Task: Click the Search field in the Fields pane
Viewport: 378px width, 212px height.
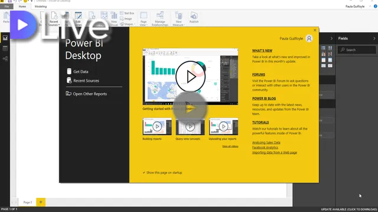Action: [357, 49]
